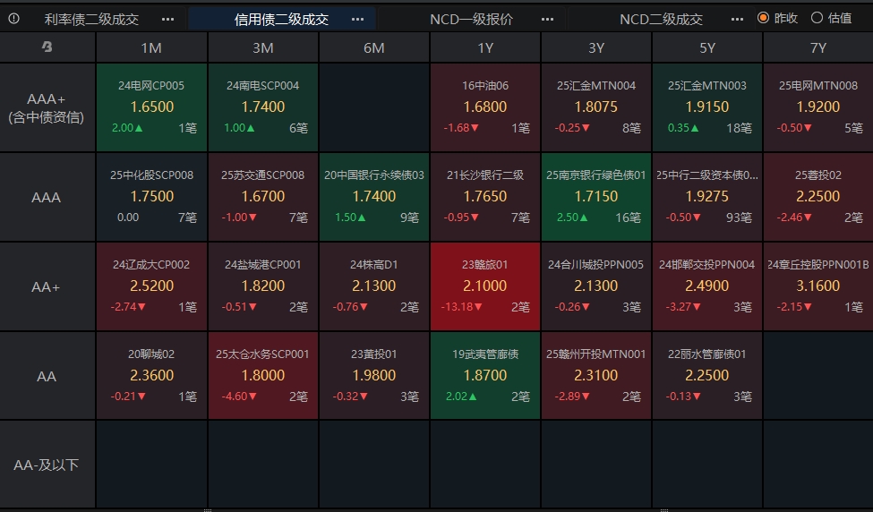Click the B logo icon in header row
Image resolution: width=873 pixels, height=512 pixels.
(47, 47)
